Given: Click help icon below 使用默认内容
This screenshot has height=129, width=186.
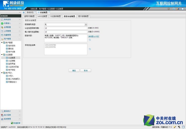Looking at the screenshot, I should (x=90, y=40).
